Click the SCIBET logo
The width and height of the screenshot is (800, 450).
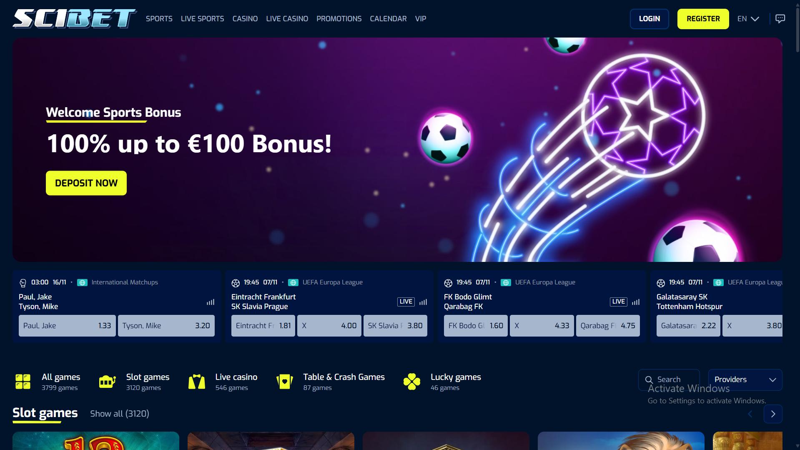tap(74, 19)
